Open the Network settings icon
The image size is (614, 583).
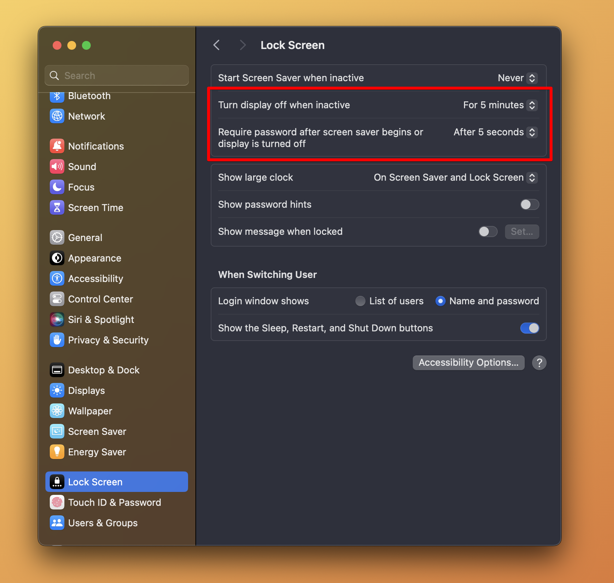(x=57, y=116)
